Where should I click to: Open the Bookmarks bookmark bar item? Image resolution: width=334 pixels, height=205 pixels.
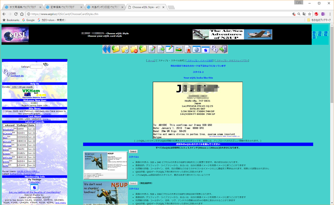click(11, 20)
